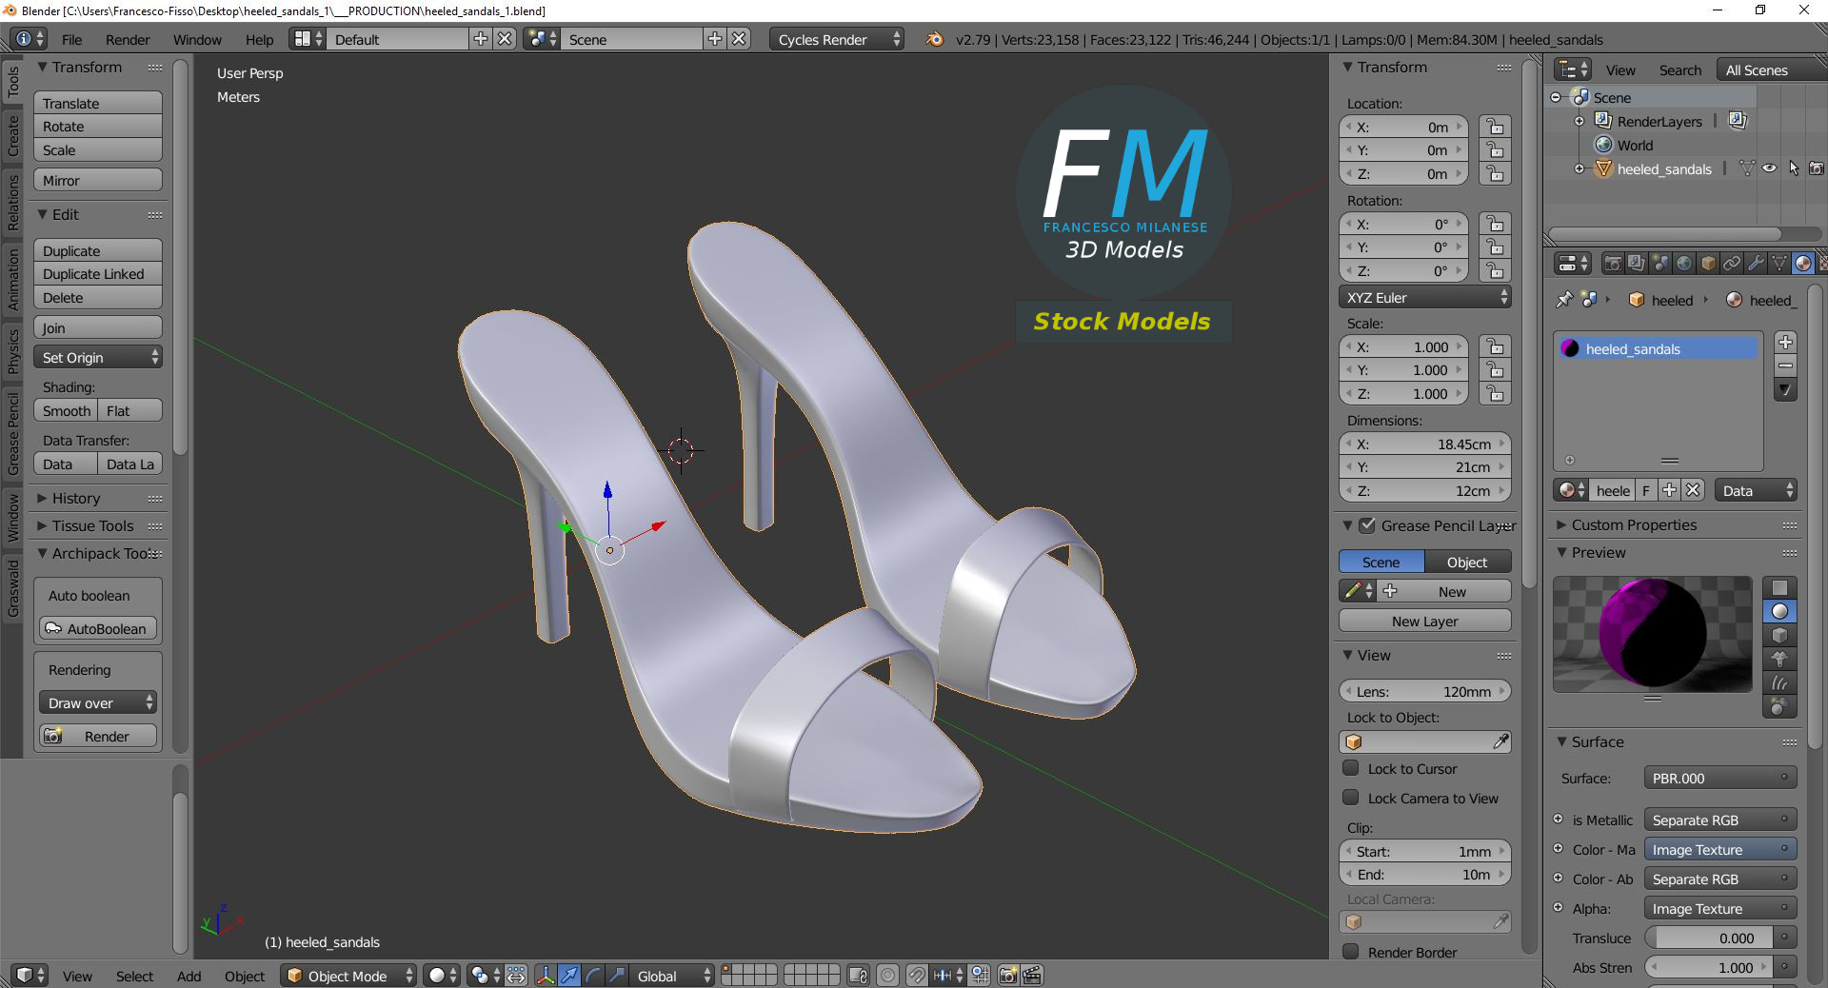Click the New Layer button
Screen dimensions: 1828x988
coord(1424,621)
